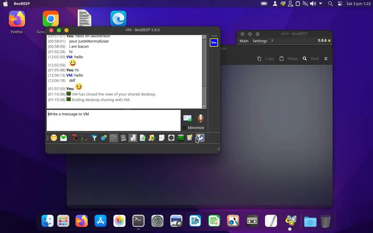Click send folder icon with green arrow
The image size is (373, 233).
click(152, 138)
